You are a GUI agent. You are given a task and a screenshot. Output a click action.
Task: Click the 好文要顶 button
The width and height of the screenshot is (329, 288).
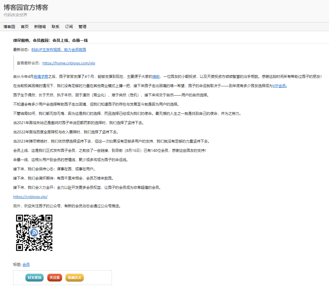coord(34,278)
